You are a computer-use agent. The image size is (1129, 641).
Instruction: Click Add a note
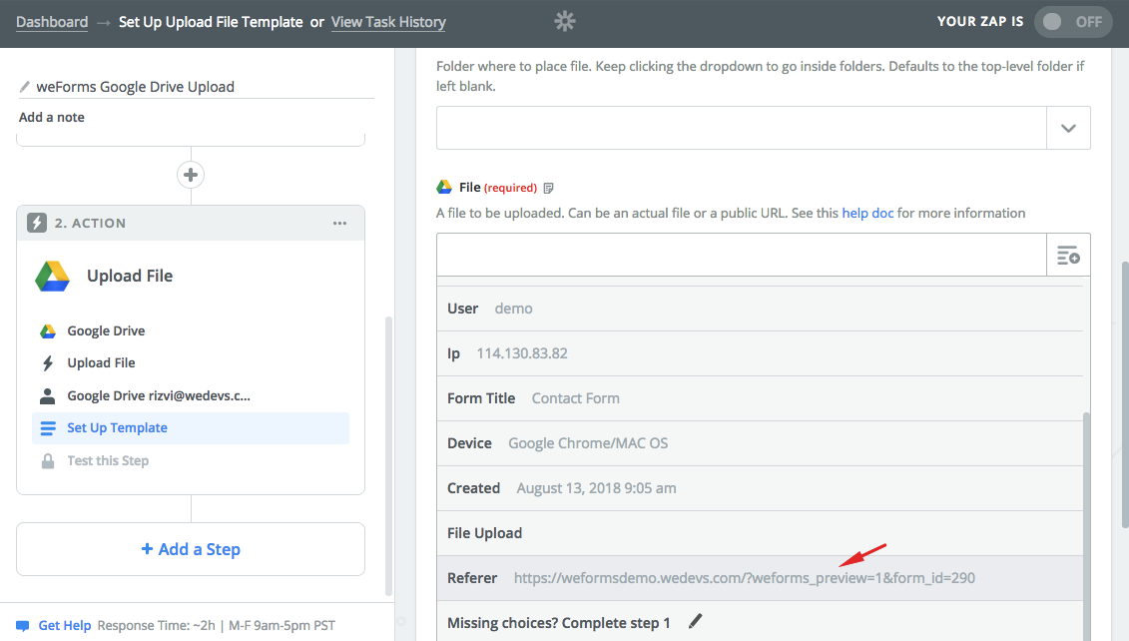[x=52, y=118]
